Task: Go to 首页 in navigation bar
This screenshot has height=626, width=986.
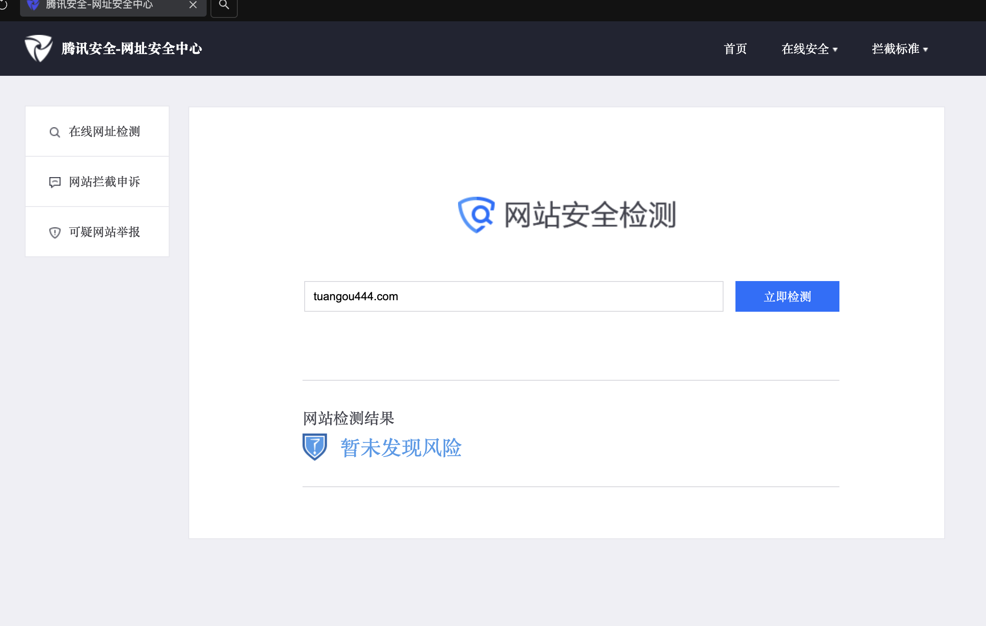Action: [x=735, y=49]
